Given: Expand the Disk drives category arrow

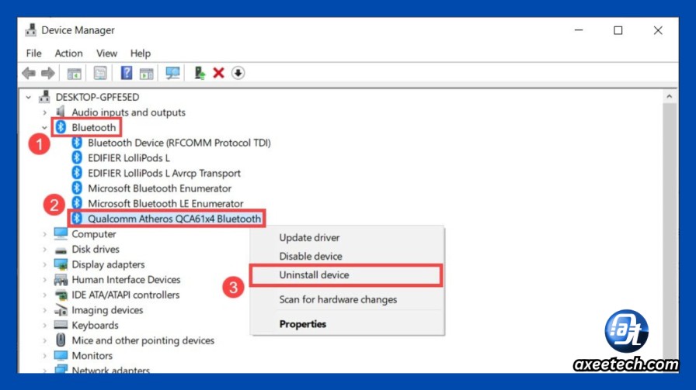Looking at the screenshot, I should pyautogui.click(x=44, y=250).
